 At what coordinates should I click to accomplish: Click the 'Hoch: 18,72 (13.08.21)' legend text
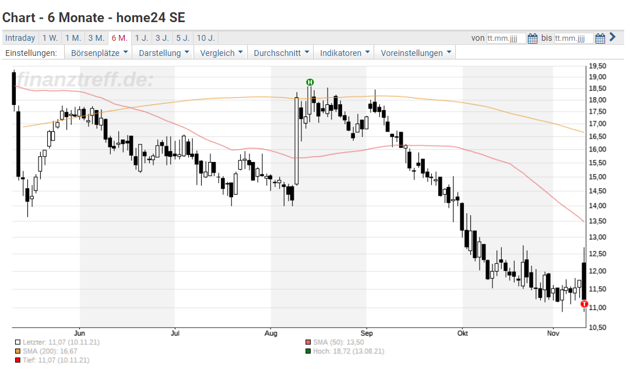click(x=349, y=351)
